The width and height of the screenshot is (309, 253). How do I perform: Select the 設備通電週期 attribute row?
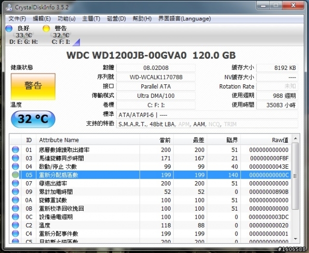pos(150,217)
